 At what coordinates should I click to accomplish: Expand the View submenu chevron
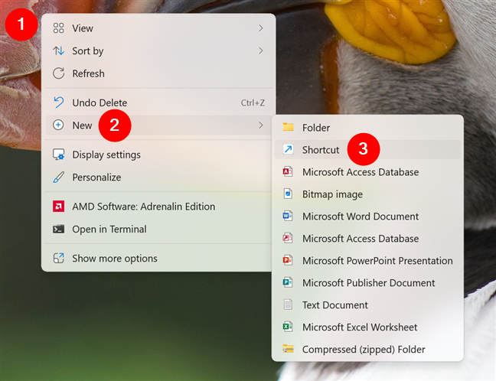pos(261,28)
